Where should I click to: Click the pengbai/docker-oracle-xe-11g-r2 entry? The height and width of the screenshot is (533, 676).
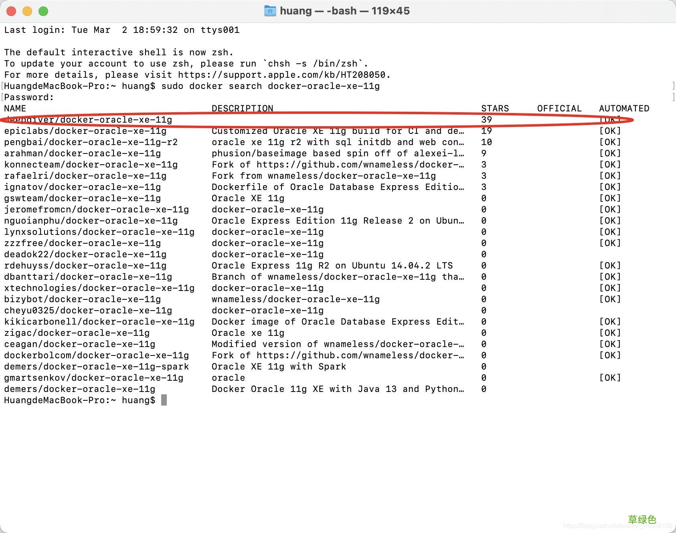pos(91,142)
